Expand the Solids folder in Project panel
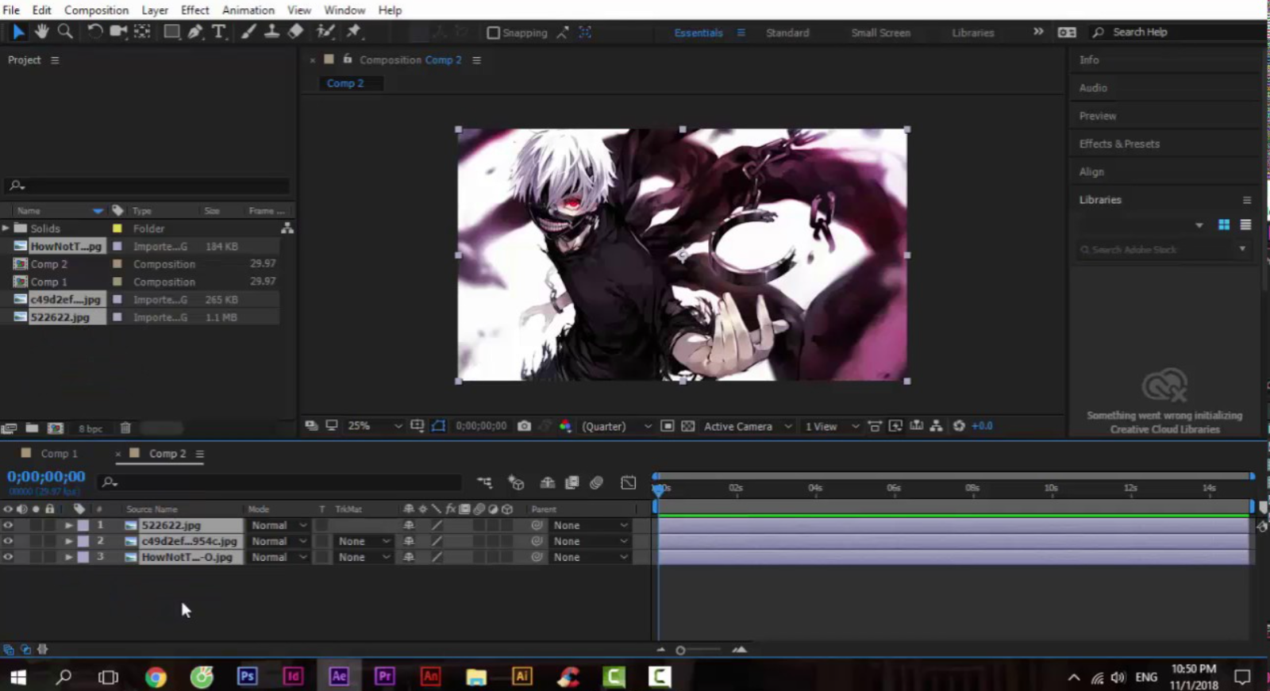Screen dimensions: 1270x691 [x=6, y=228]
